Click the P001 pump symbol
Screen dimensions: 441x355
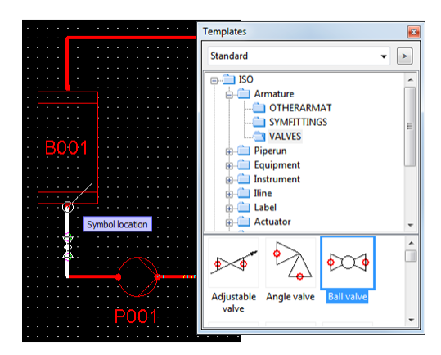point(137,276)
